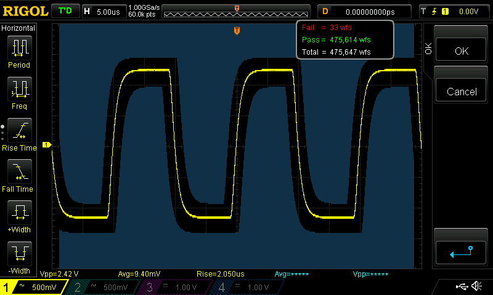This screenshot has width=493, height=295.
Task: Click the orange trigger position marker
Action: click(x=237, y=31)
